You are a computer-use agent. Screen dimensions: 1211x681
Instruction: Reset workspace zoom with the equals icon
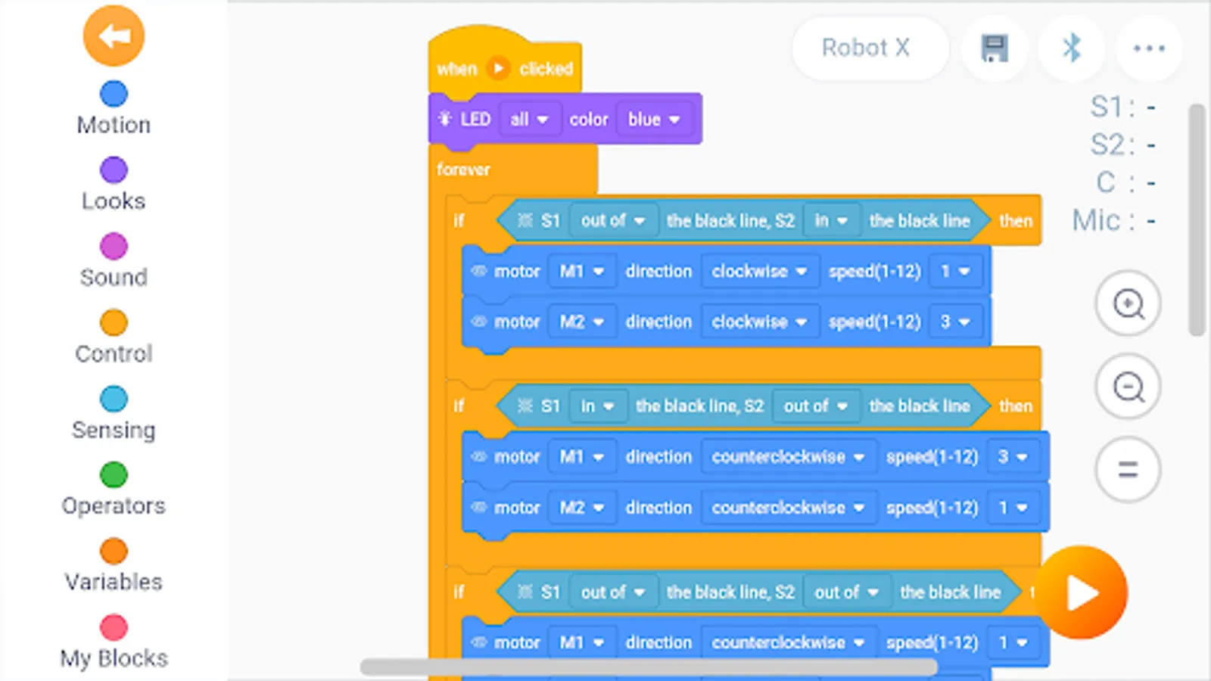point(1128,470)
